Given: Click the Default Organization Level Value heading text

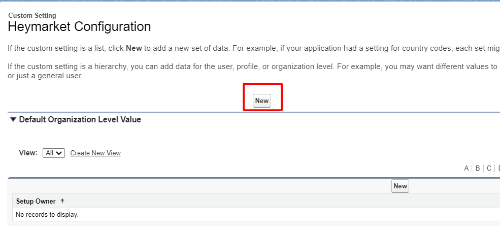Looking at the screenshot, I should click(80, 119).
